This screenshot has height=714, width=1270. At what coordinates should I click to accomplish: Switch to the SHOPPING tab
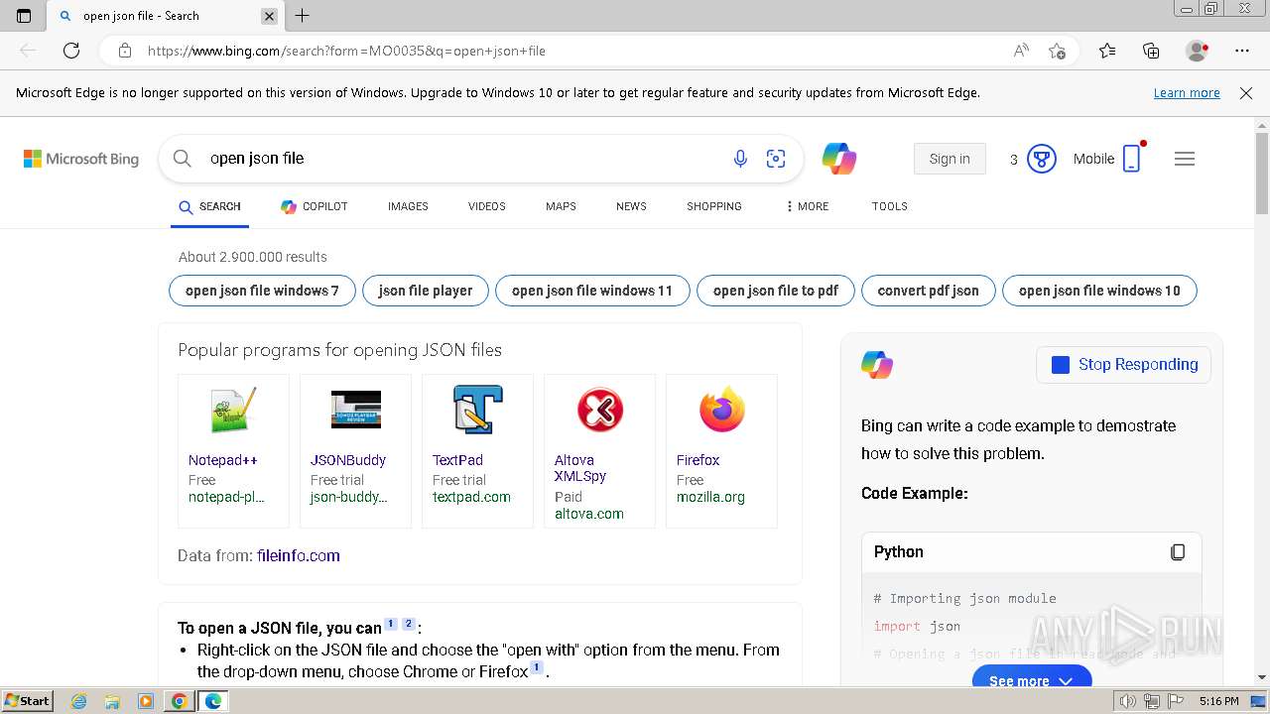click(714, 206)
